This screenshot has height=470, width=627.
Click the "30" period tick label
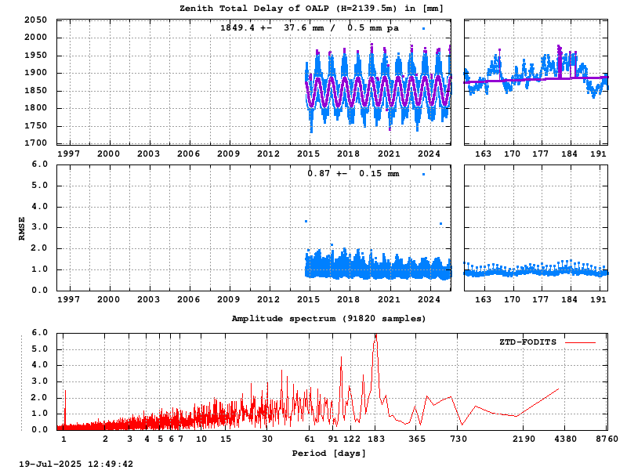point(267,439)
